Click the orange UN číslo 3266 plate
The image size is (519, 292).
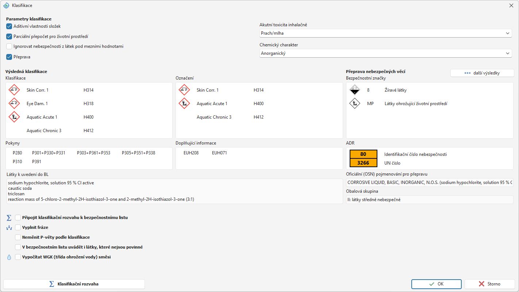point(363,163)
